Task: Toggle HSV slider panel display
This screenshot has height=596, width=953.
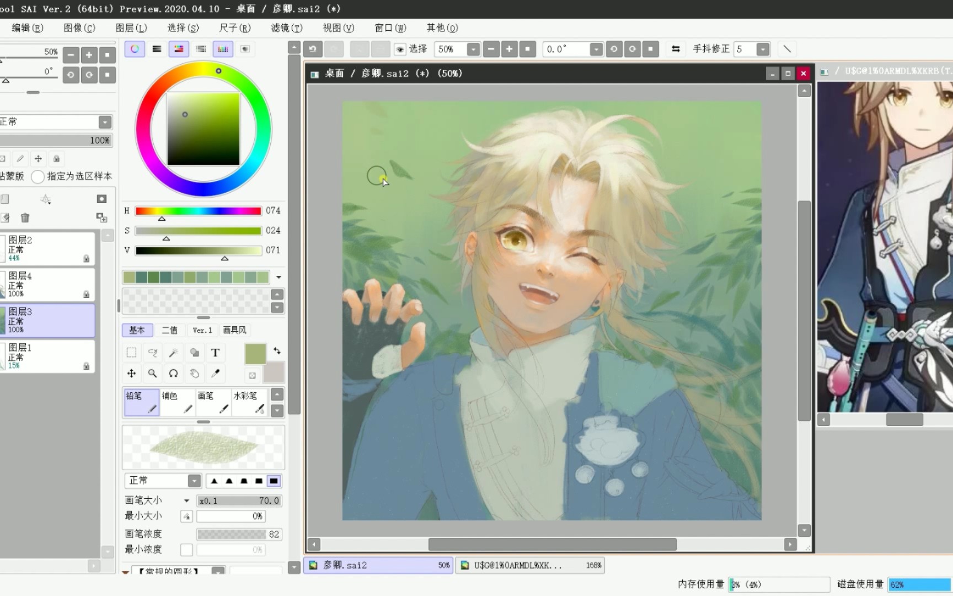Action: pos(179,49)
